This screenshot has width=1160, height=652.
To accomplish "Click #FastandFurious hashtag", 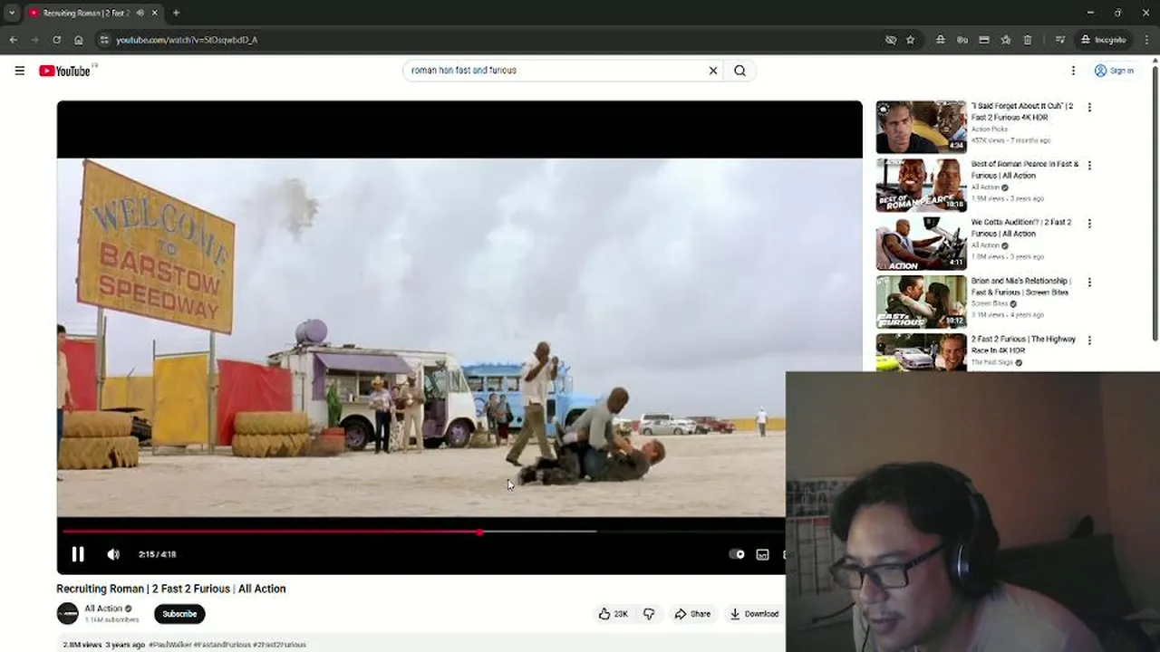I will click(x=222, y=645).
